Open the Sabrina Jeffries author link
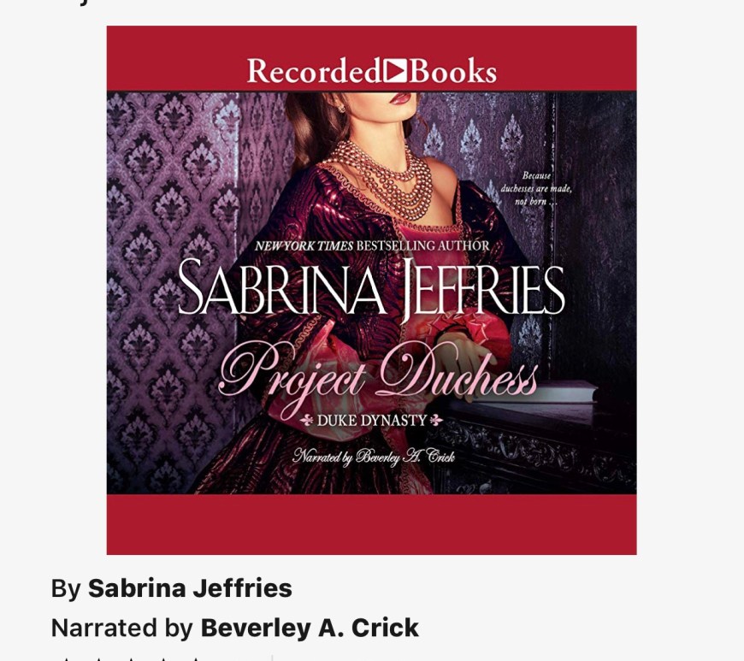744x661 pixels. tap(190, 588)
